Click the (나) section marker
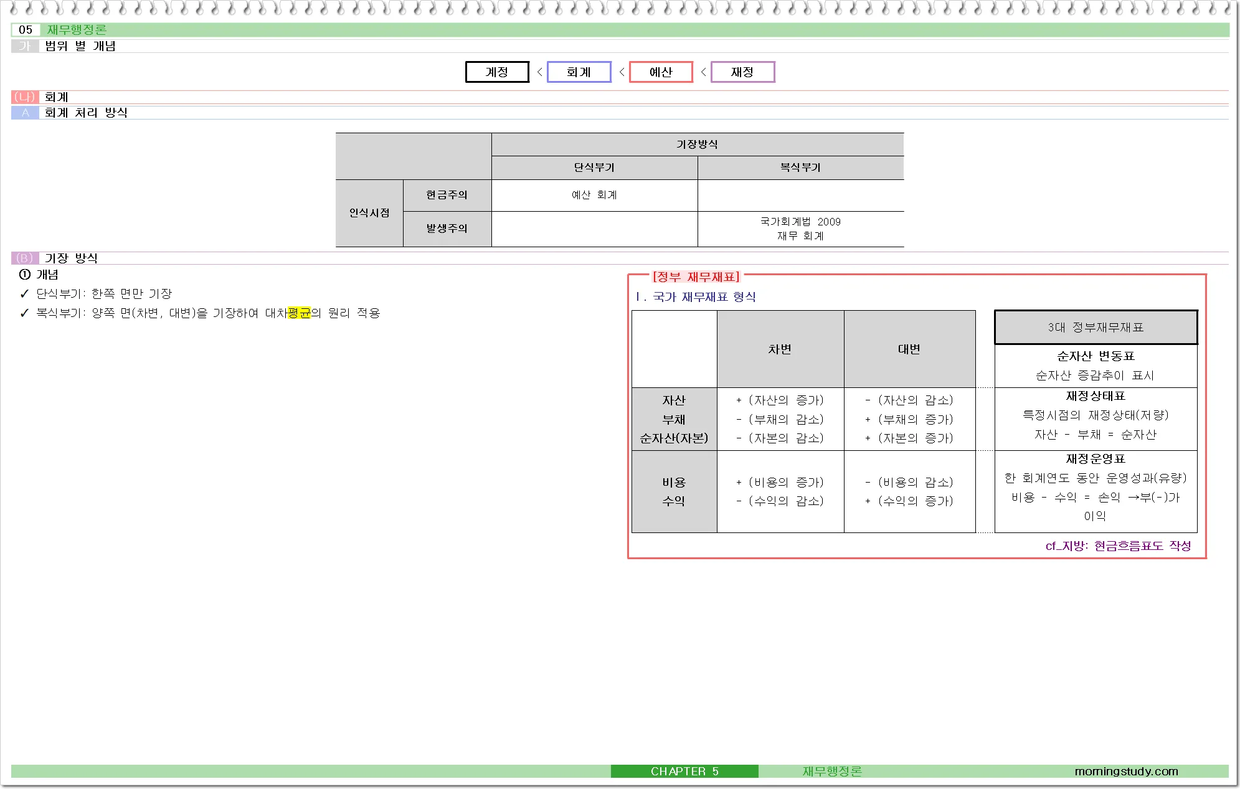 coord(25,97)
